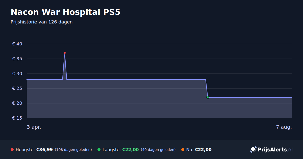Select the Nacon War Hospital PS5 title
The width and height of the screenshot is (303, 159).
[65, 12]
